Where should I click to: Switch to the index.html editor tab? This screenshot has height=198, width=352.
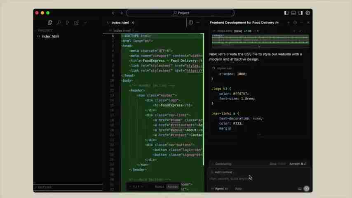point(120,23)
